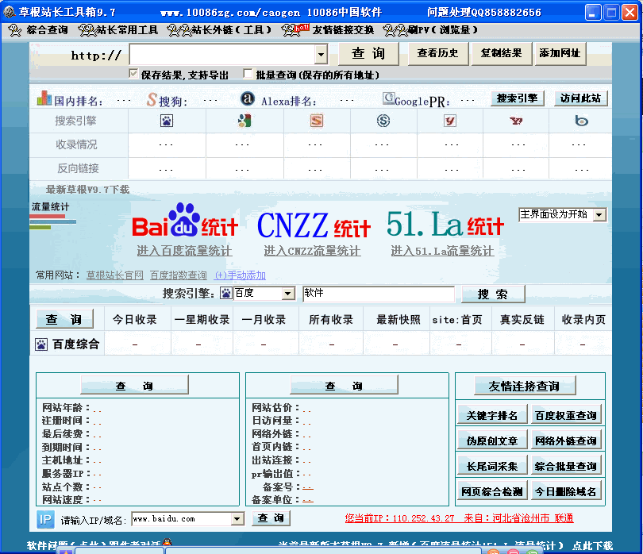This screenshot has height=554, width=643.
Task: Click the 51.La 统计 logo
Action: pos(445,224)
